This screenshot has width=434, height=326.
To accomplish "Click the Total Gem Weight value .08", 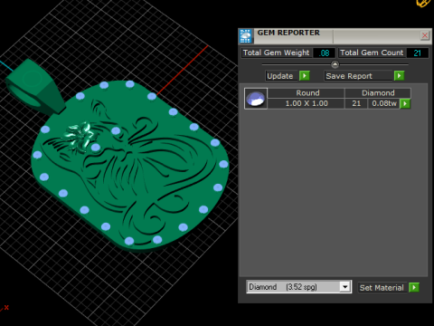I will [324, 53].
